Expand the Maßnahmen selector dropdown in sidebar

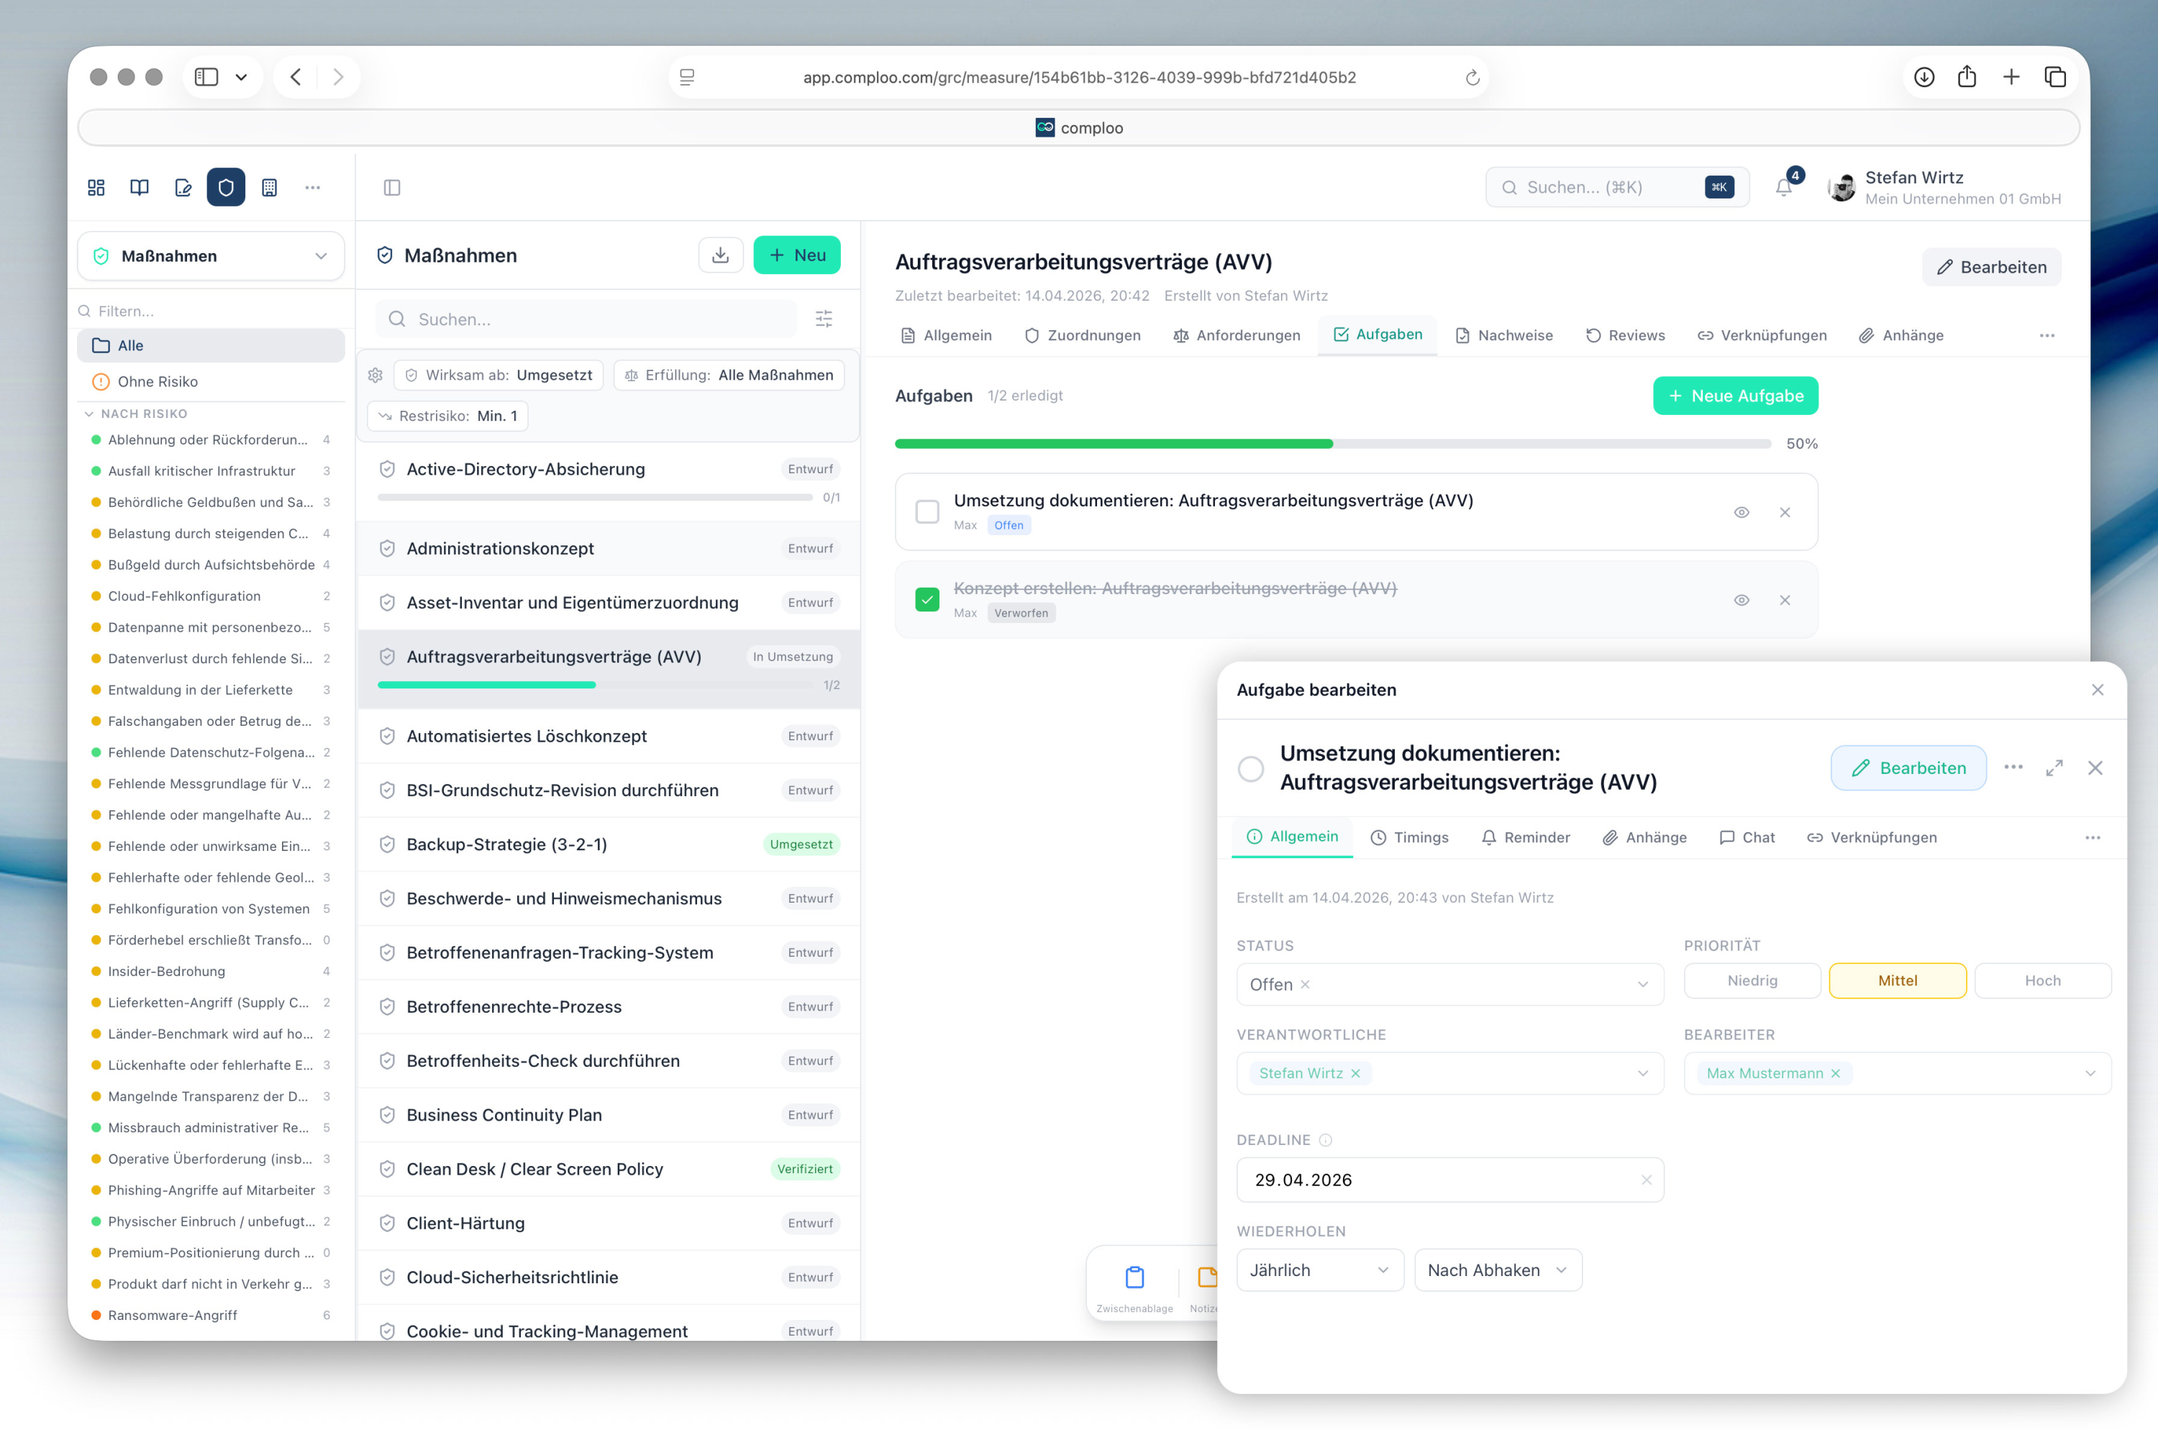point(211,256)
